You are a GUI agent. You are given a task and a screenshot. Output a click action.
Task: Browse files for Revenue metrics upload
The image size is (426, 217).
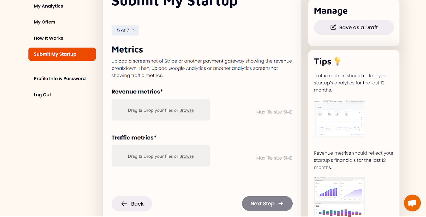(186, 110)
